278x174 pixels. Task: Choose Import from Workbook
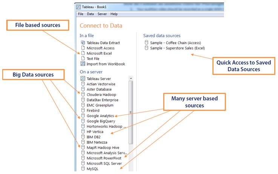(106, 64)
